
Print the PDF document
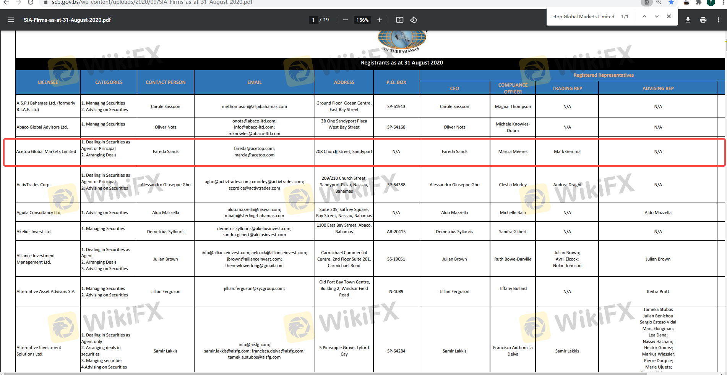[703, 20]
